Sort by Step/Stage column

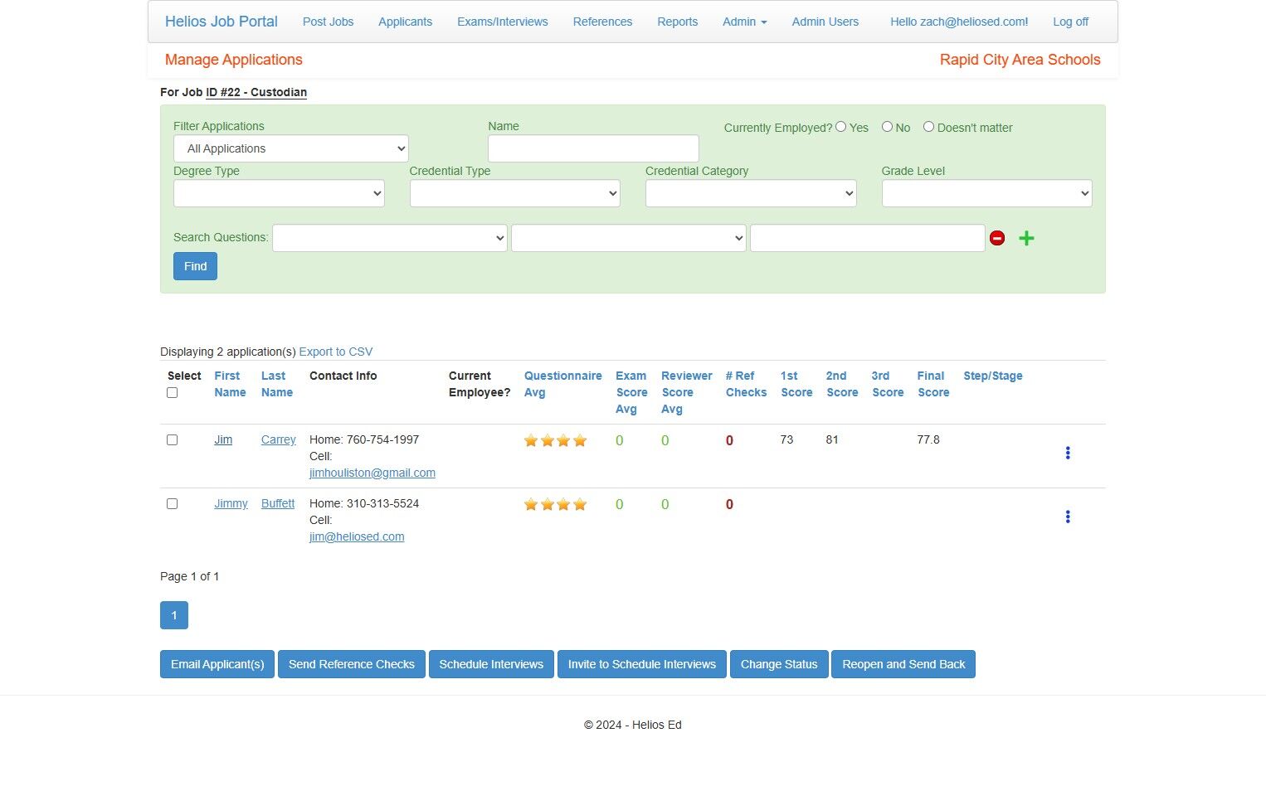993,376
